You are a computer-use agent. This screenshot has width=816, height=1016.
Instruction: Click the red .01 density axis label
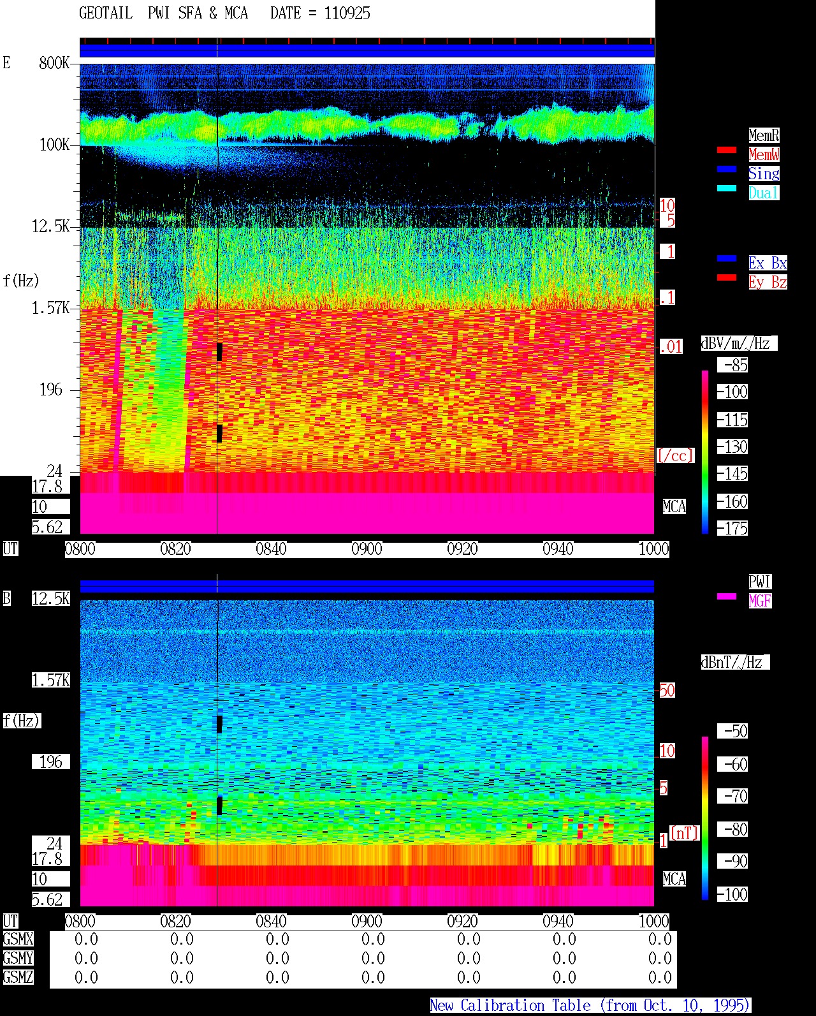click(671, 347)
